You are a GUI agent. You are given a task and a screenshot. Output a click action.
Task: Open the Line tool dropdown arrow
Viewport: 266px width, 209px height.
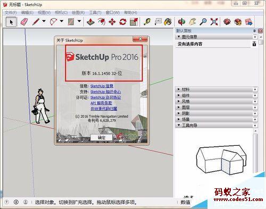tap(44, 21)
